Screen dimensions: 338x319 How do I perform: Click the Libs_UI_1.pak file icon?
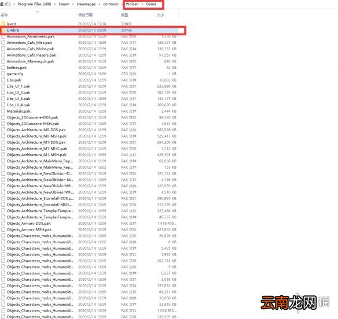click(x=3, y=86)
